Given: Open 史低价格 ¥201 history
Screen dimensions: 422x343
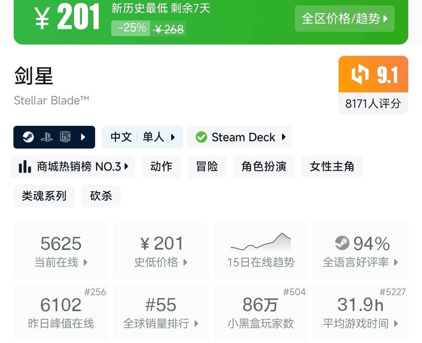Looking at the screenshot, I should coord(161,251).
